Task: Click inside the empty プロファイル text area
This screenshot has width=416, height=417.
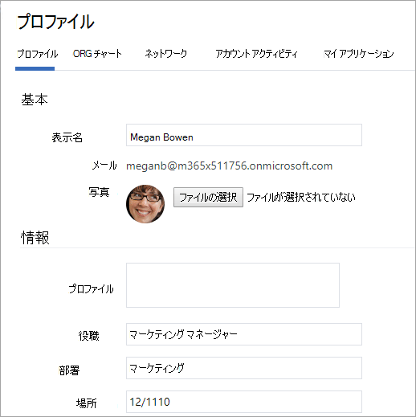Action: click(233, 285)
